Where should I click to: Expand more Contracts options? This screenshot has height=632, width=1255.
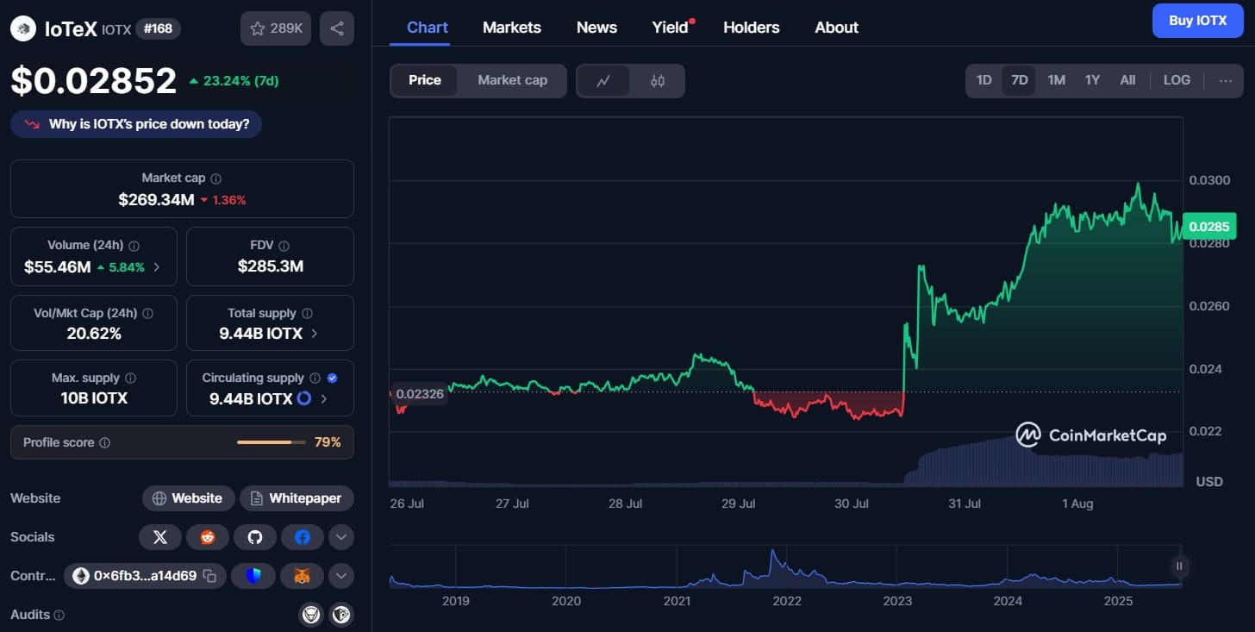tap(341, 576)
